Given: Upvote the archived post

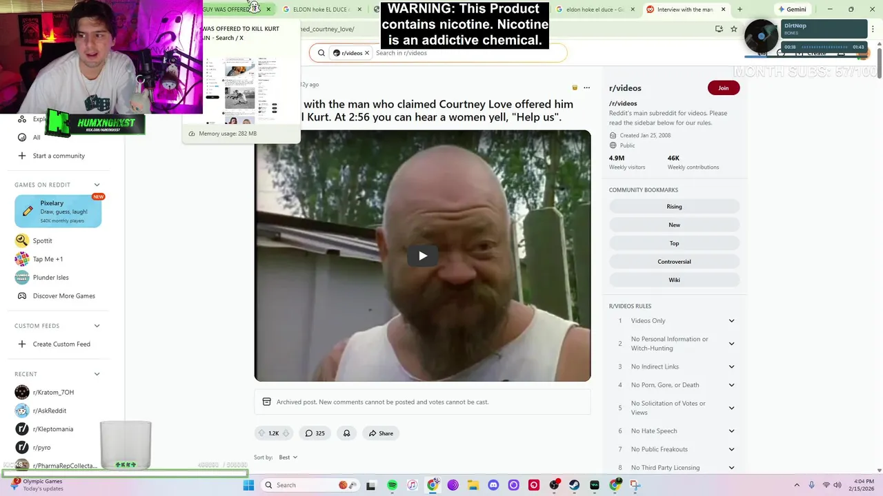Looking at the screenshot, I should click(x=261, y=433).
